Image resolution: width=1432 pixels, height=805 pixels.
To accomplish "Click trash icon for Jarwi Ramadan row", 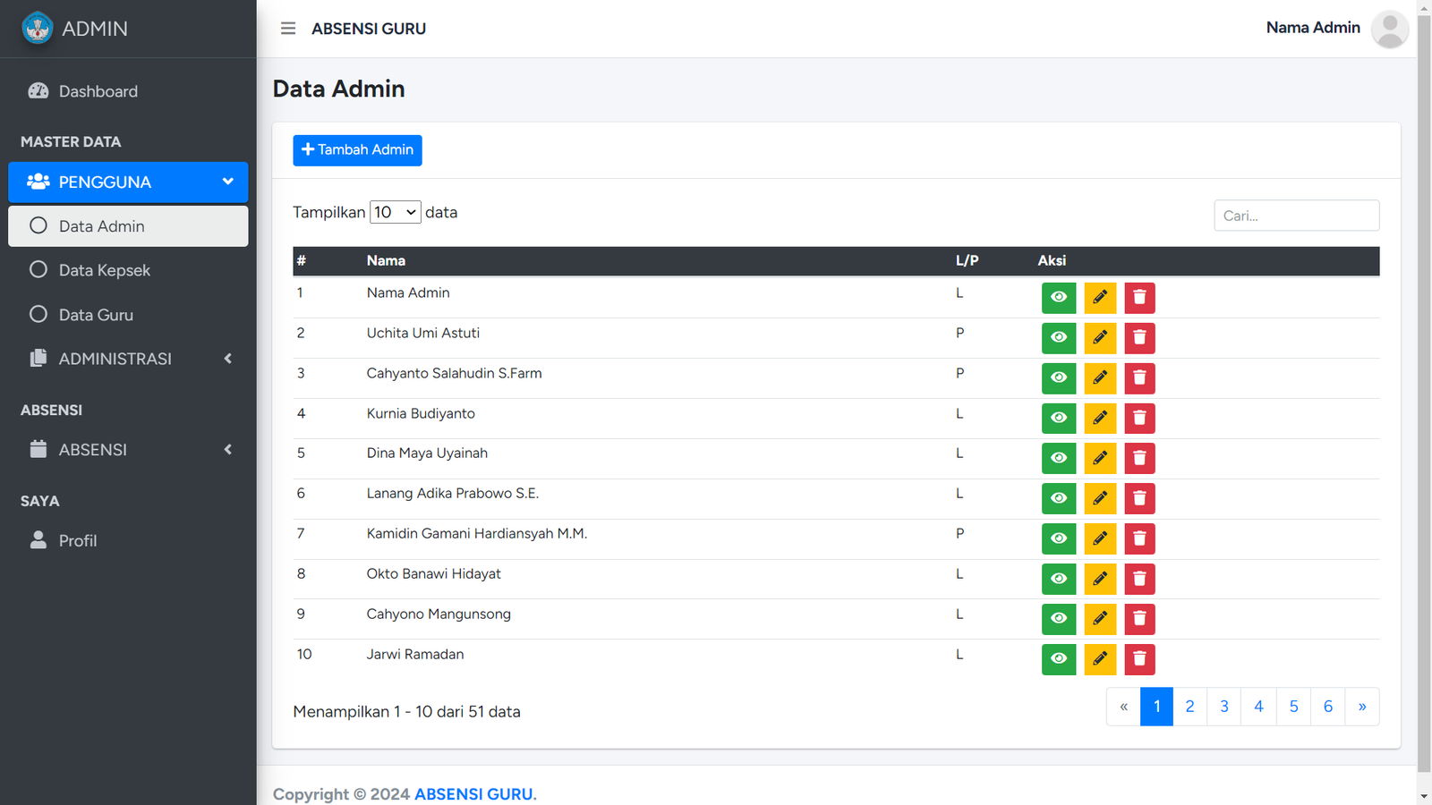I will [x=1139, y=659].
